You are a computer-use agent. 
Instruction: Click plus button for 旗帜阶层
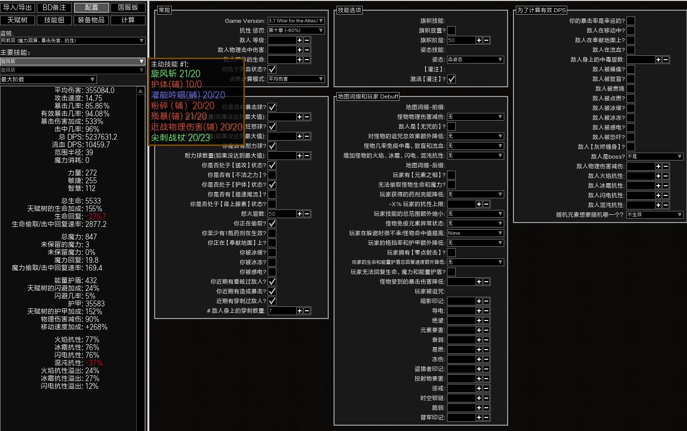click(479, 40)
